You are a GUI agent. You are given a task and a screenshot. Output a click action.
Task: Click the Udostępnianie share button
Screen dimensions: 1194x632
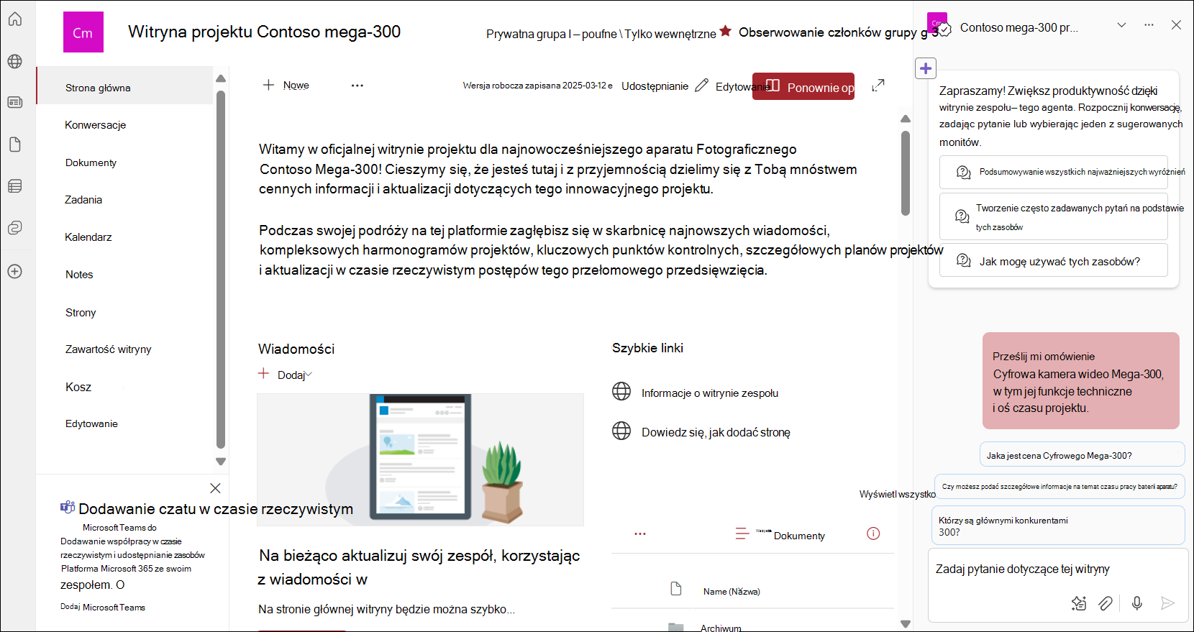click(x=655, y=86)
